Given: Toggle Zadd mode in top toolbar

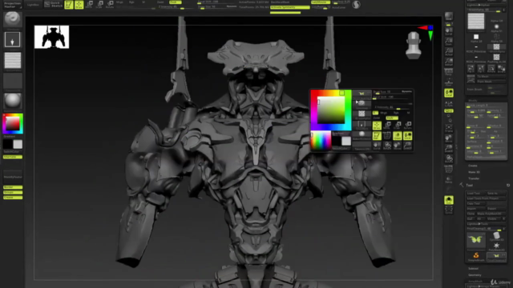Looking at the screenshot, I should [x=160, y=2].
